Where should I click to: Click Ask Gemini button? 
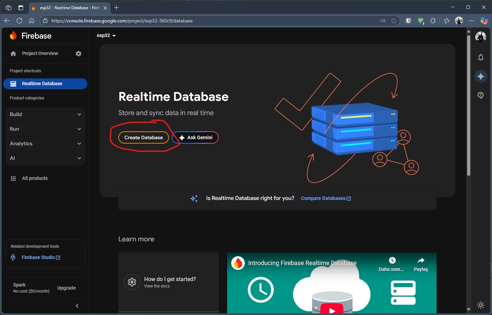tap(196, 137)
